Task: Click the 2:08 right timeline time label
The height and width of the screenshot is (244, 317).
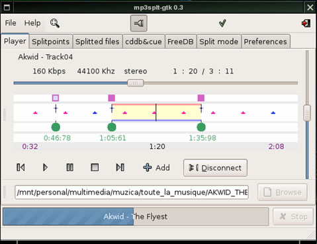Action: point(276,147)
